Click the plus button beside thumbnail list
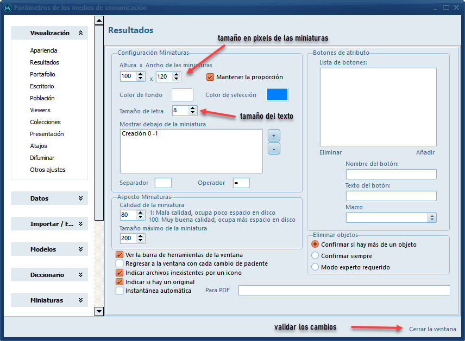 click(274, 136)
